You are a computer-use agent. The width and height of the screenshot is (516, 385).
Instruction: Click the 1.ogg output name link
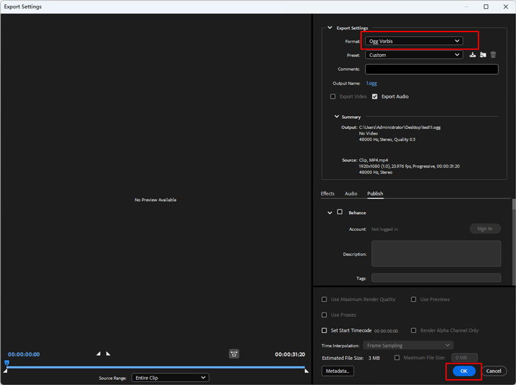[372, 83]
